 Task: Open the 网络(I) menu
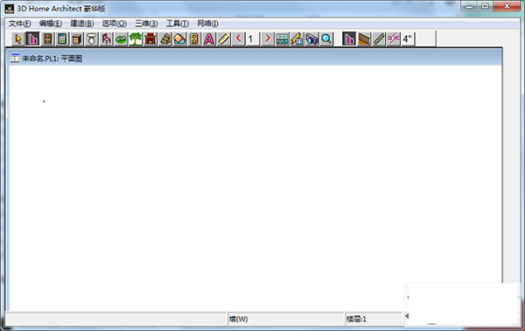click(x=207, y=24)
